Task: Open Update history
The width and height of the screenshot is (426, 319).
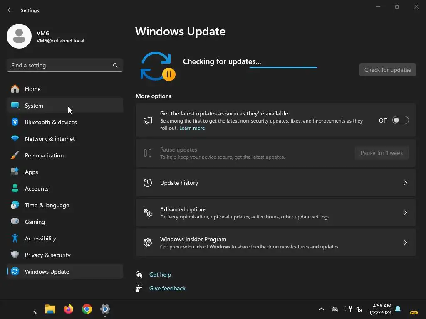Action: tap(275, 183)
